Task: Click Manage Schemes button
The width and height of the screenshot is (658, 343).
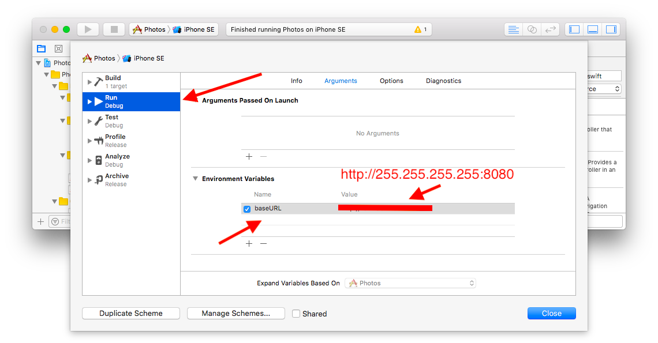Action: 236,313
